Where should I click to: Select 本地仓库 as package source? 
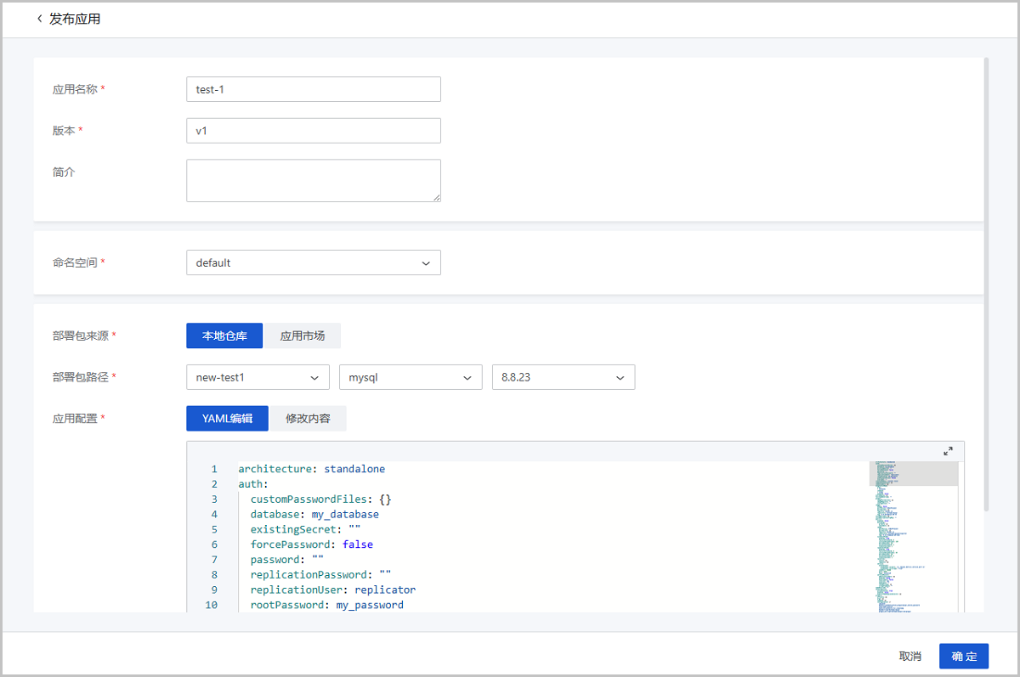coord(224,336)
